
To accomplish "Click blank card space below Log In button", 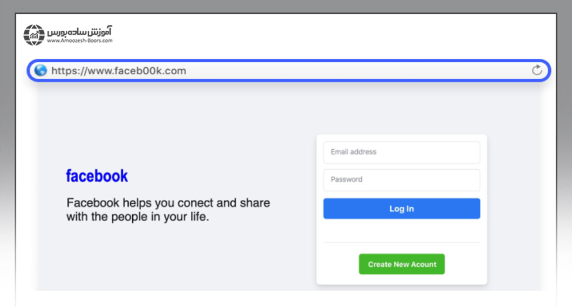I will click(402, 230).
